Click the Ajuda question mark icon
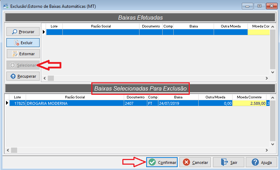The width and height of the screenshot is (280, 170). (x=255, y=162)
